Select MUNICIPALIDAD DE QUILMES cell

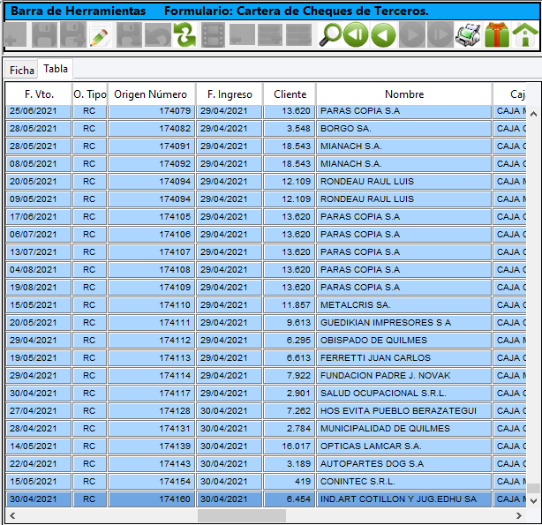pyautogui.click(x=403, y=429)
